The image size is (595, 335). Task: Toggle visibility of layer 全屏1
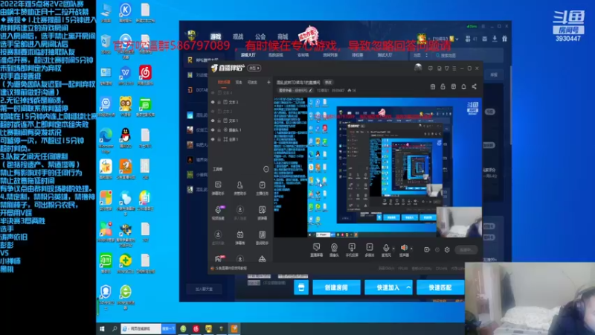(x=213, y=139)
